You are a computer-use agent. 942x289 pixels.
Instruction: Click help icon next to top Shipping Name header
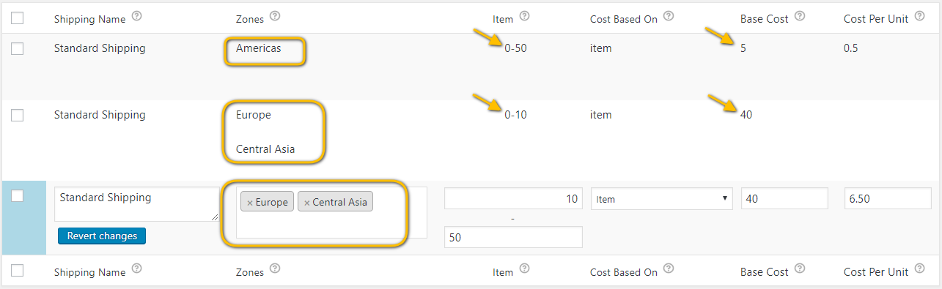tap(136, 17)
